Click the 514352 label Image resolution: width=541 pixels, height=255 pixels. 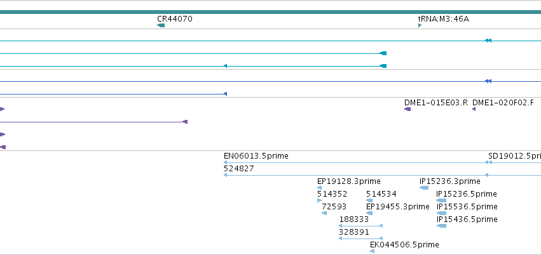332,194
